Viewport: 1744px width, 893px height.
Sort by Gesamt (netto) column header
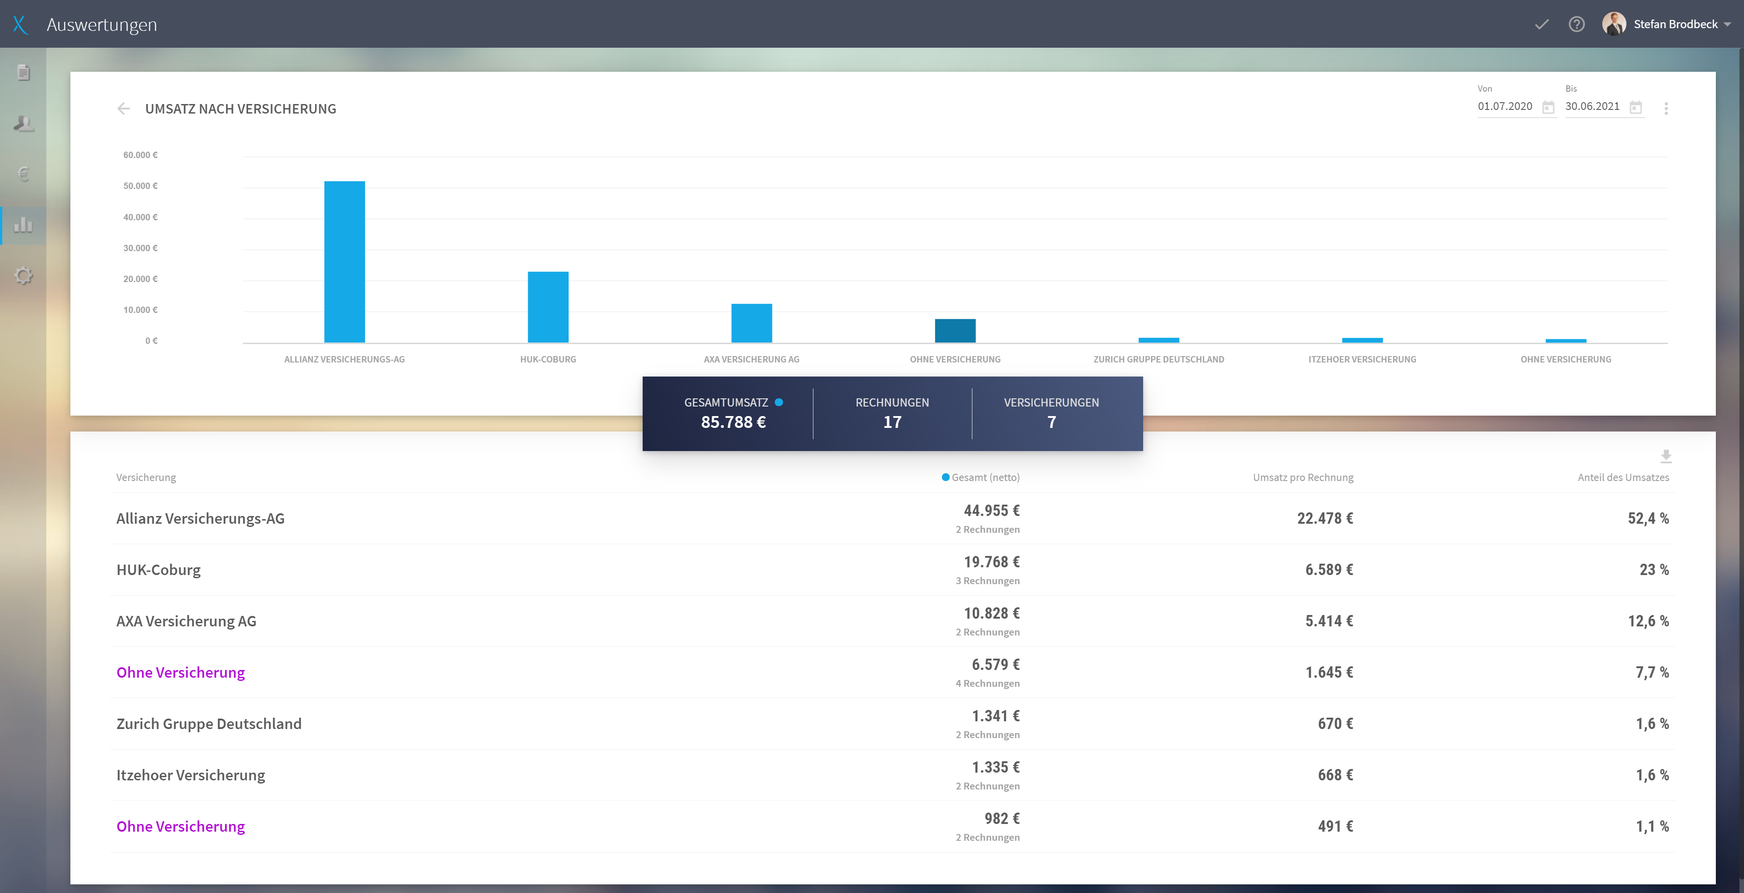981,477
